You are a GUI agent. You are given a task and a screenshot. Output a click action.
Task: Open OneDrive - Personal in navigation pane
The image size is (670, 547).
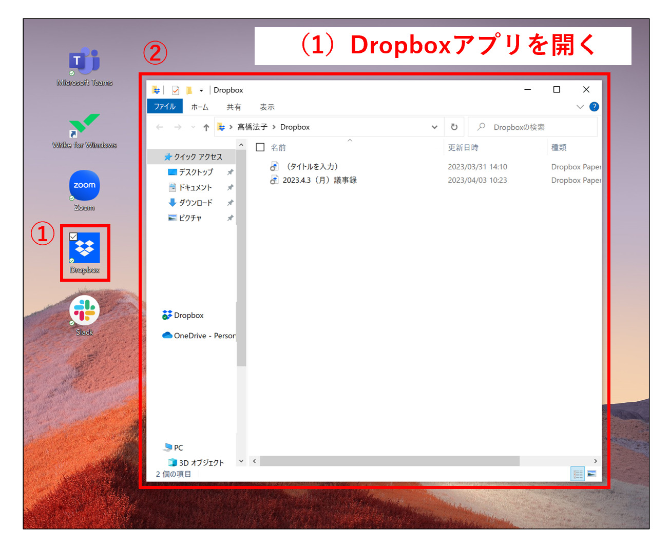tap(199, 336)
